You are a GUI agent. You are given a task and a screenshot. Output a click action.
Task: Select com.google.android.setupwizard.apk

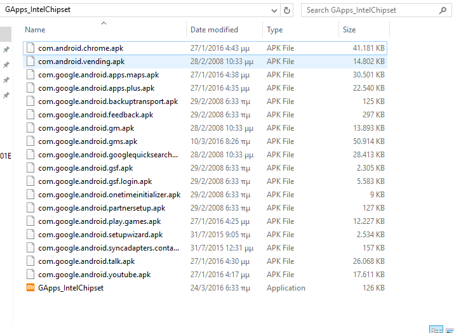[x=100, y=234]
